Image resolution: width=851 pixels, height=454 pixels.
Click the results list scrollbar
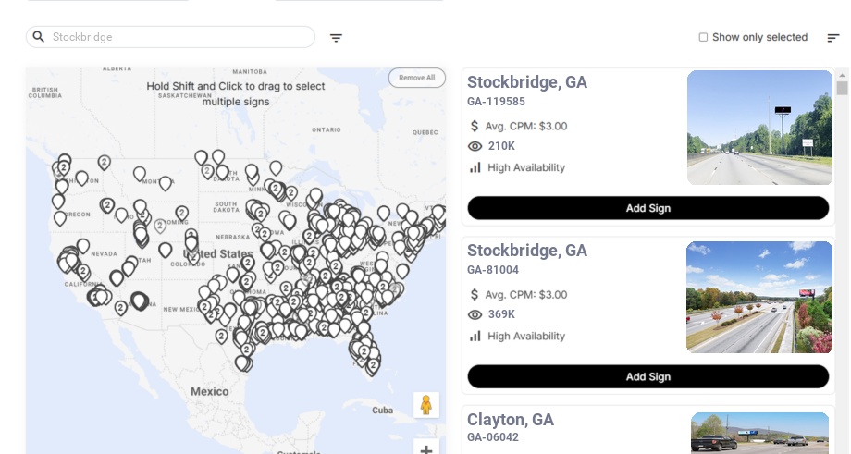[842, 89]
